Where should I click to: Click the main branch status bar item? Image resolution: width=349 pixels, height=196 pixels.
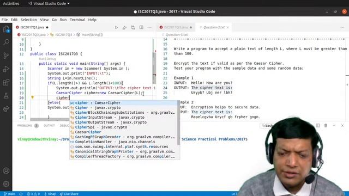pyautogui.click(x=10, y=194)
